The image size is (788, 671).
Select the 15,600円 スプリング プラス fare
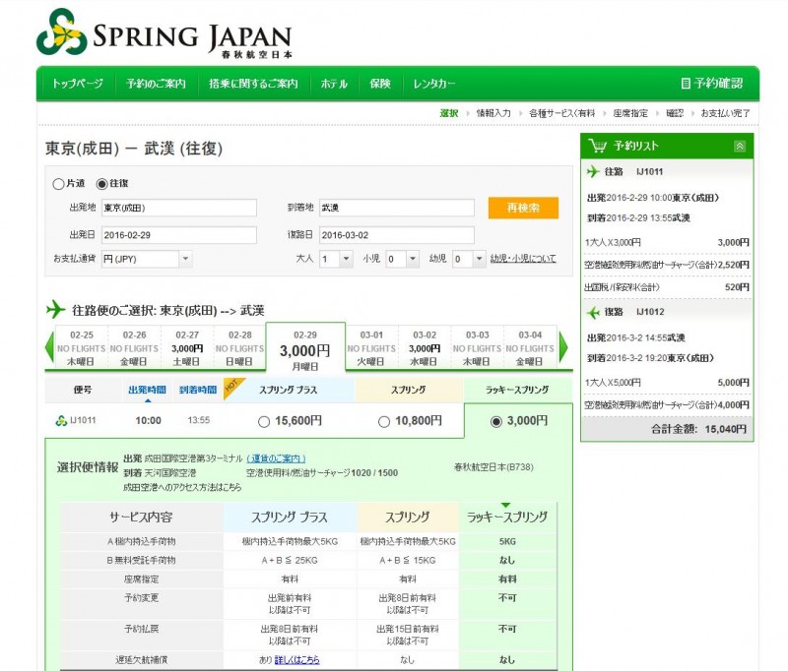point(263,421)
